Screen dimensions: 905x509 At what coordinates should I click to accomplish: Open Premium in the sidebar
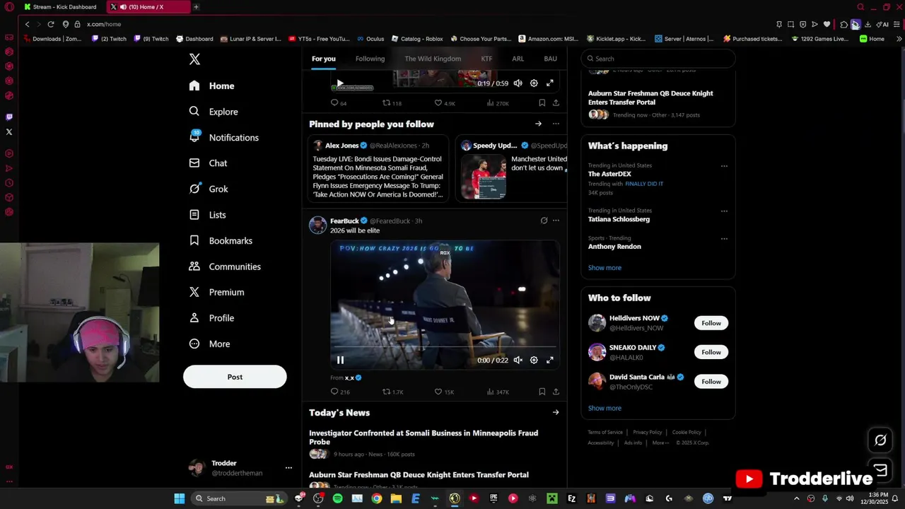[x=217, y=292]
